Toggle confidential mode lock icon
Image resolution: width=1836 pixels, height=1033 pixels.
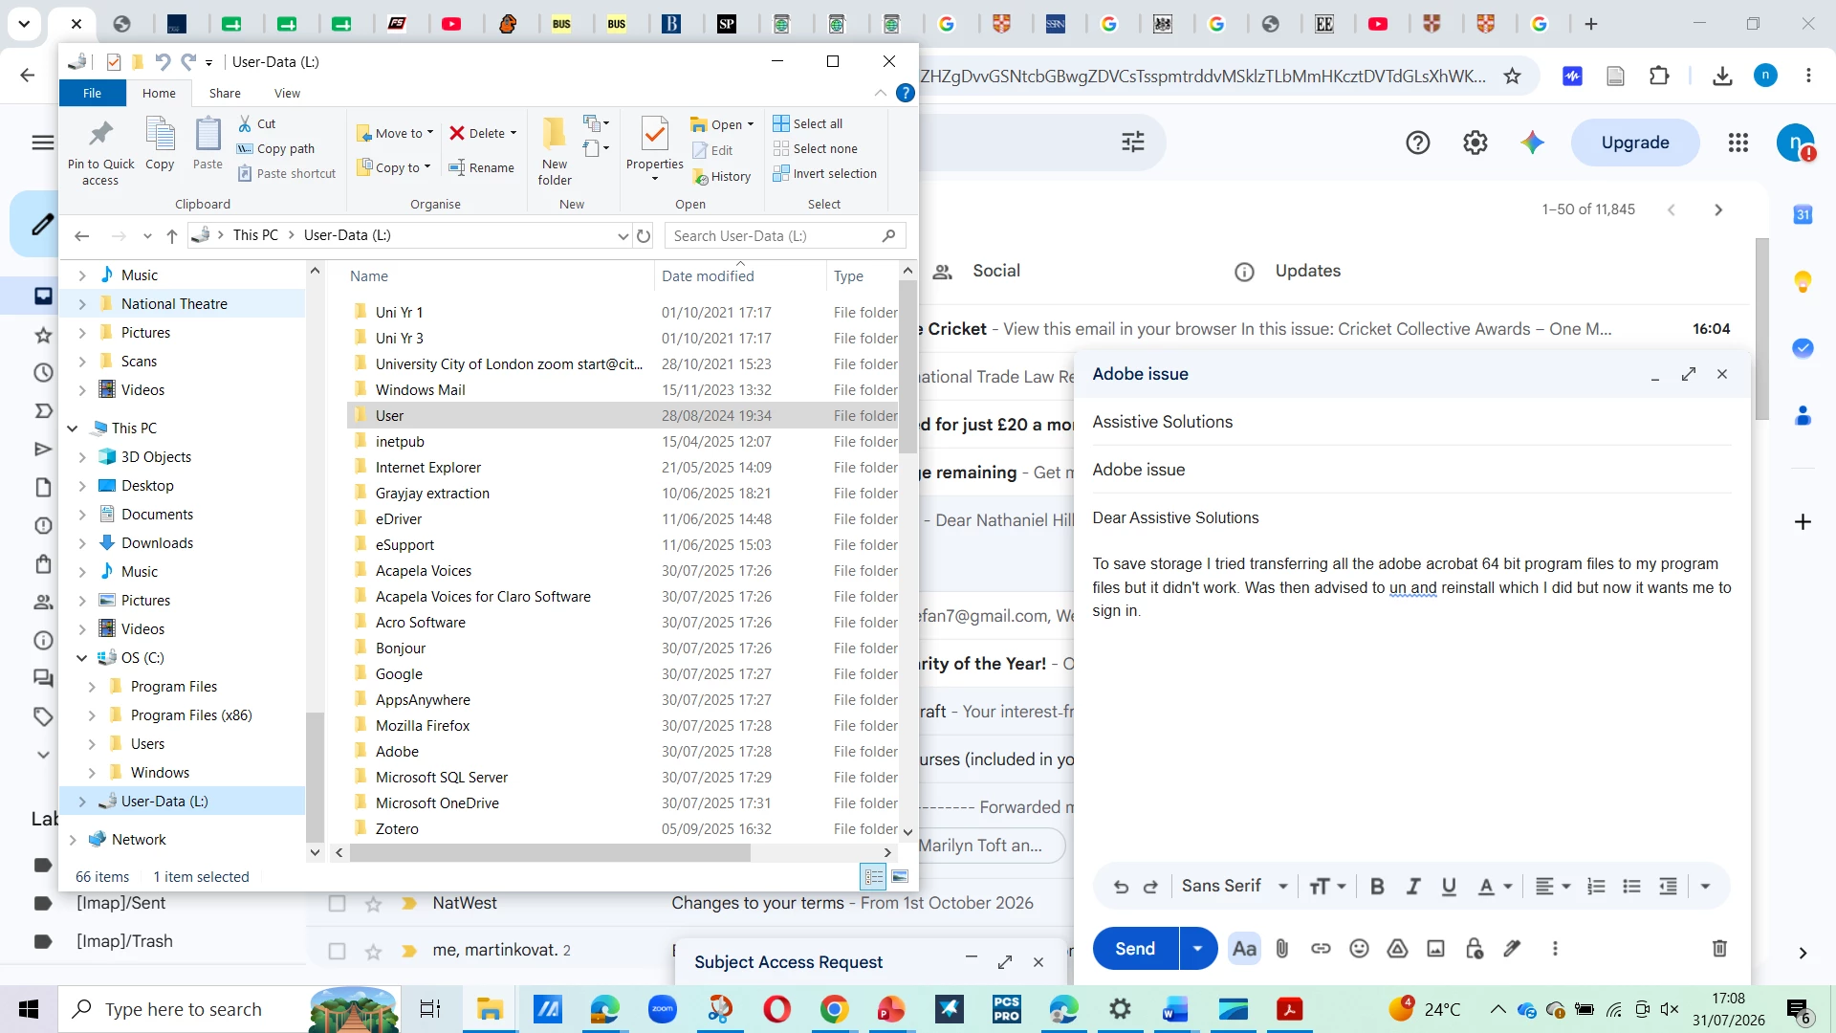1474,949
